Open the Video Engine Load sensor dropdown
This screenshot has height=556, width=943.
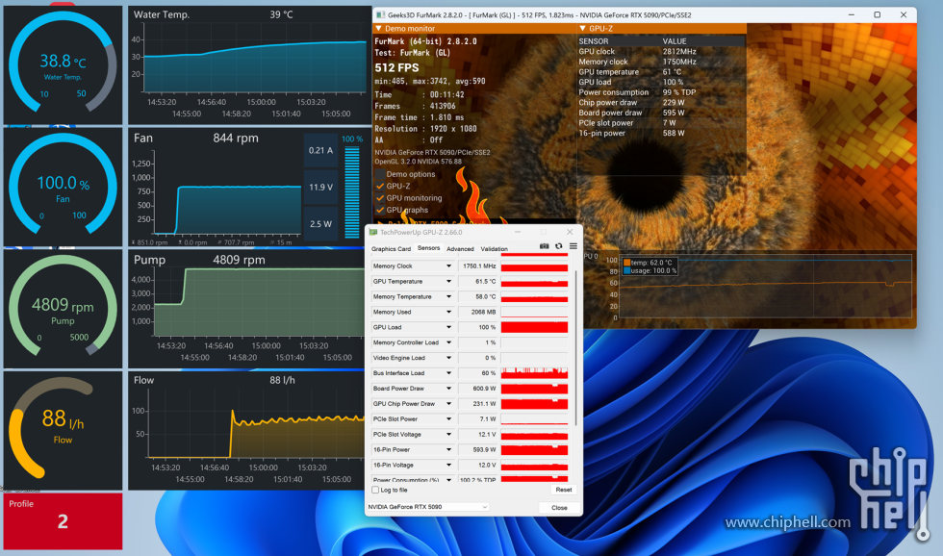(448, 358)
